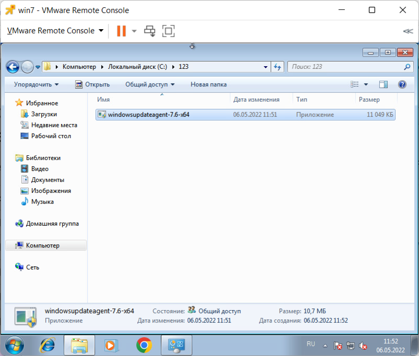
Task: Open the Windows 7 Start button
Action: coord(15,345)
